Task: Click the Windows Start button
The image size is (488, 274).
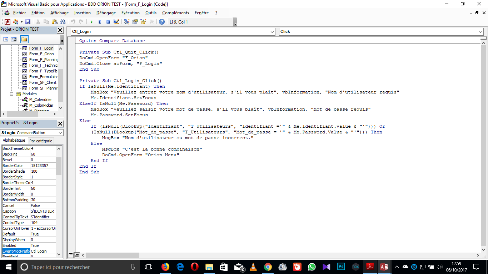Action: pyautogui.click(x=8, y=267)
